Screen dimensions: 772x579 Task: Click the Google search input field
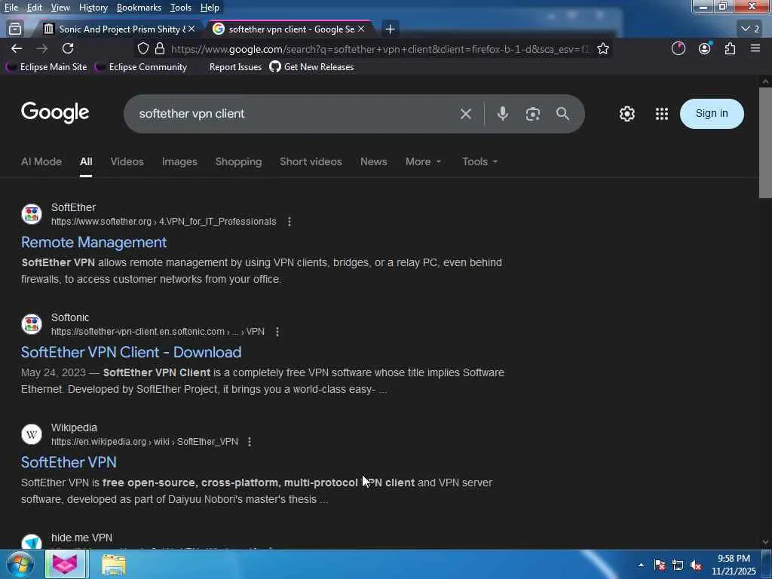pos(296,114)
